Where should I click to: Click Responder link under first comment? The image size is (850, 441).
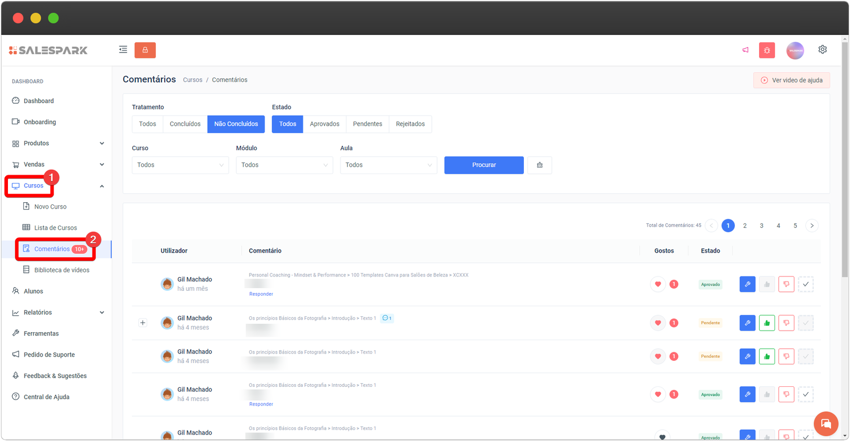261,294
